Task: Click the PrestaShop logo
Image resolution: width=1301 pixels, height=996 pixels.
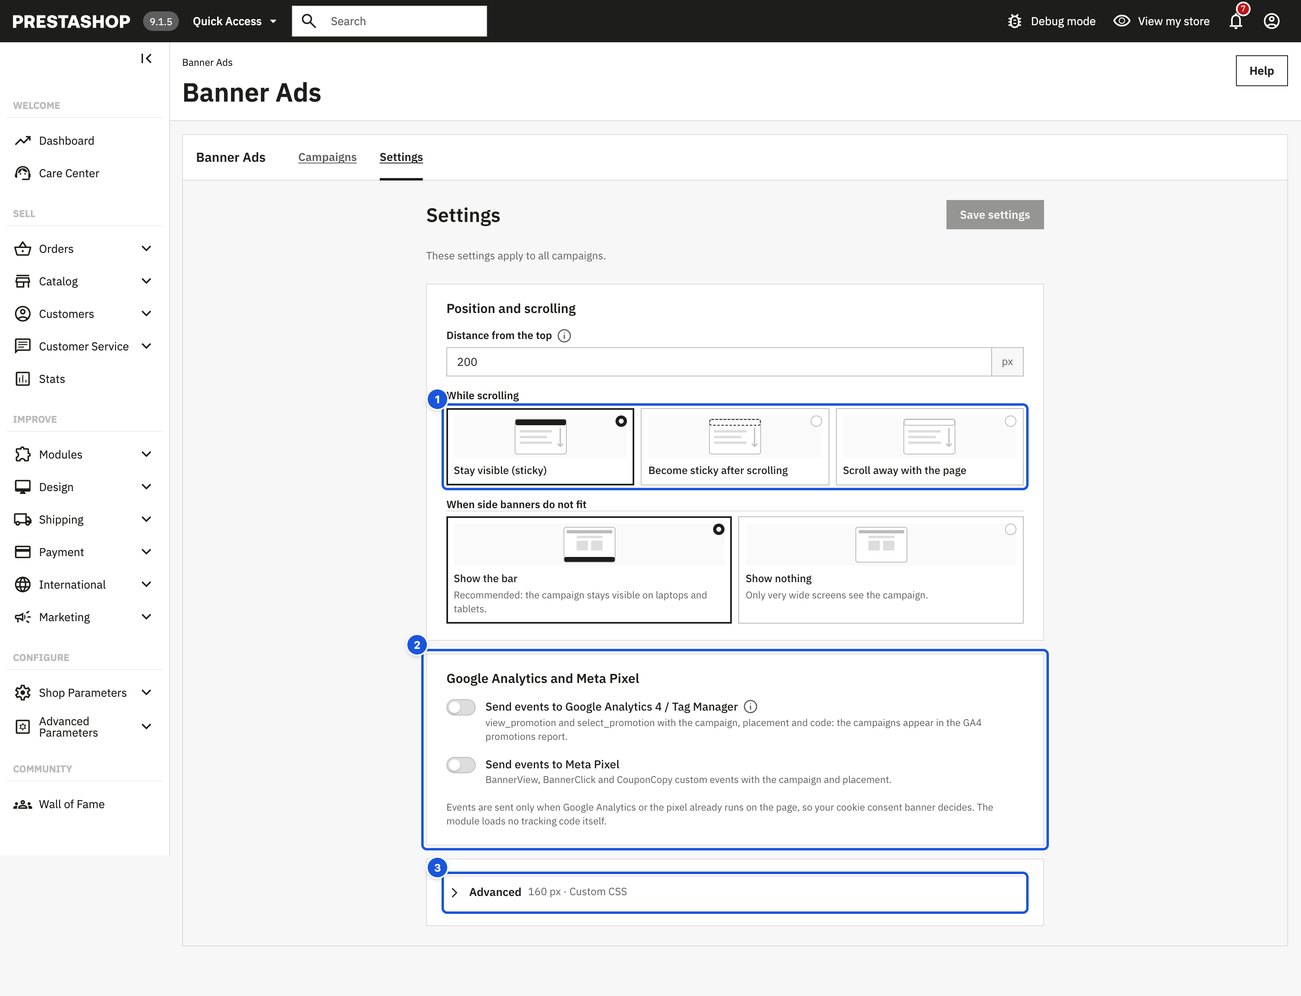Action: point(71,21)
